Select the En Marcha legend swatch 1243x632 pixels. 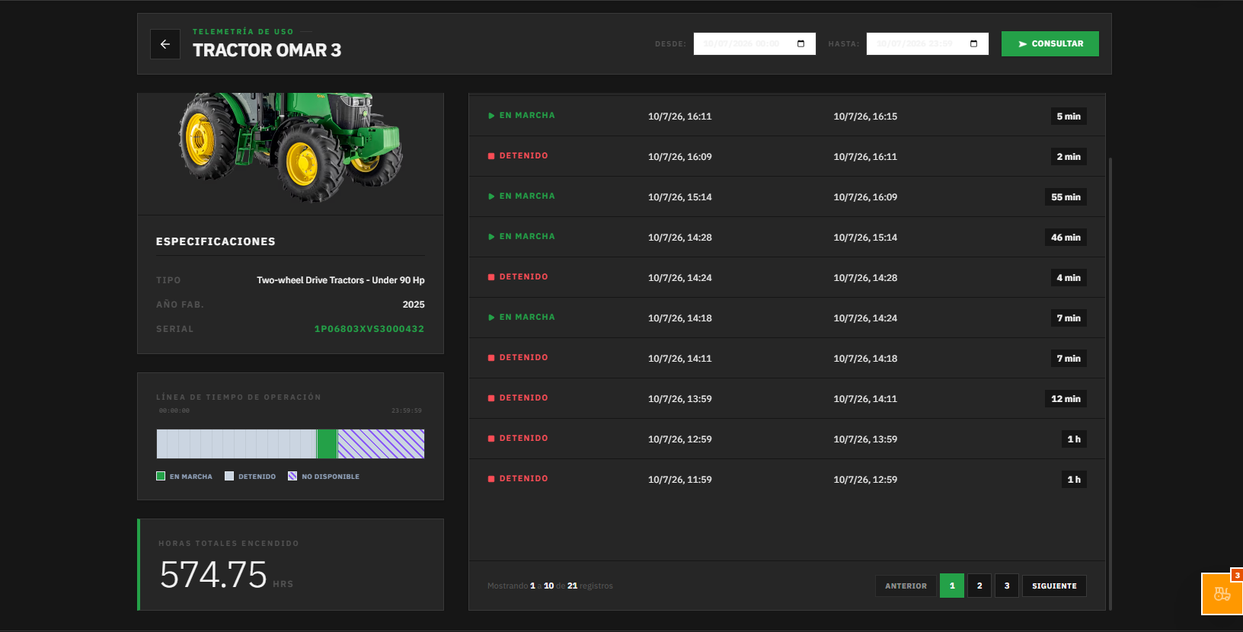pos(161,476)
